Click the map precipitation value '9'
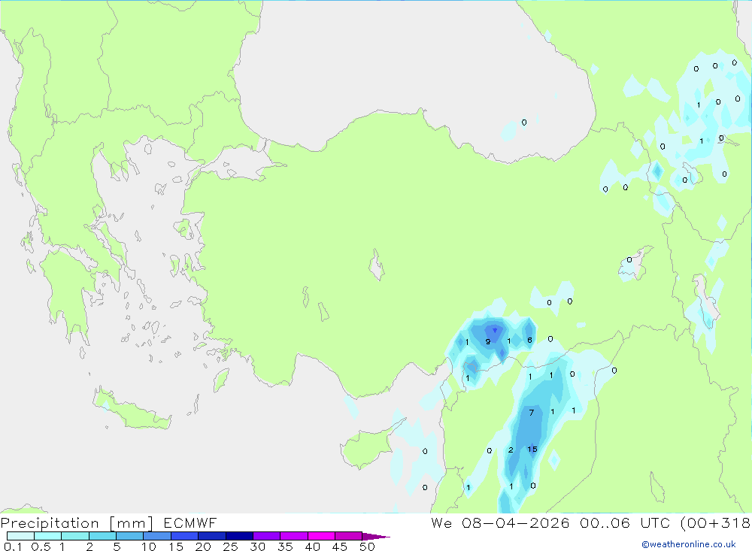 point(488,342)
